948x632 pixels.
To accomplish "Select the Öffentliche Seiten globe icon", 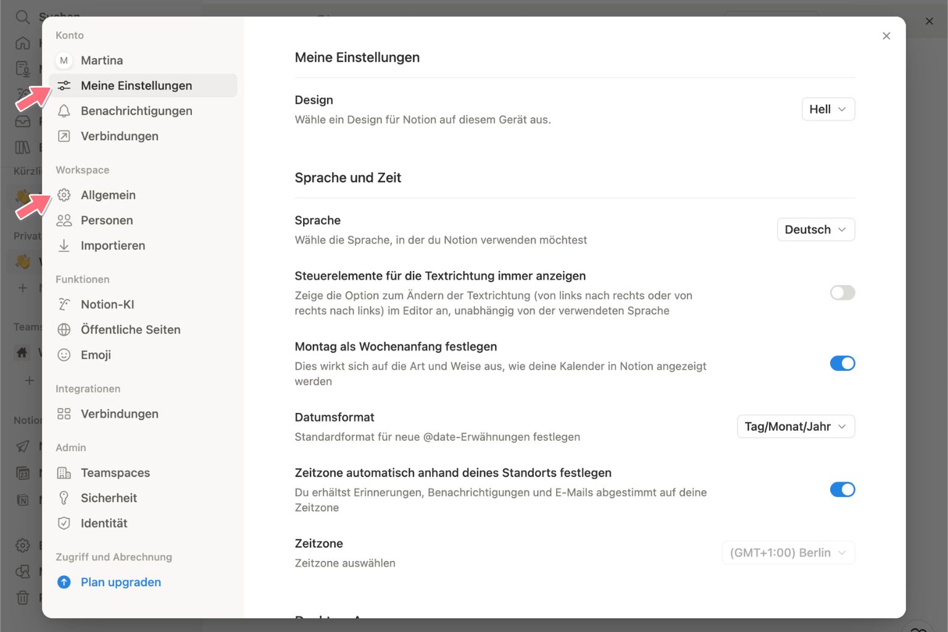I will (64, 330).
